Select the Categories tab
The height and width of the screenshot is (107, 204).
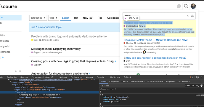tap(113, 18)
